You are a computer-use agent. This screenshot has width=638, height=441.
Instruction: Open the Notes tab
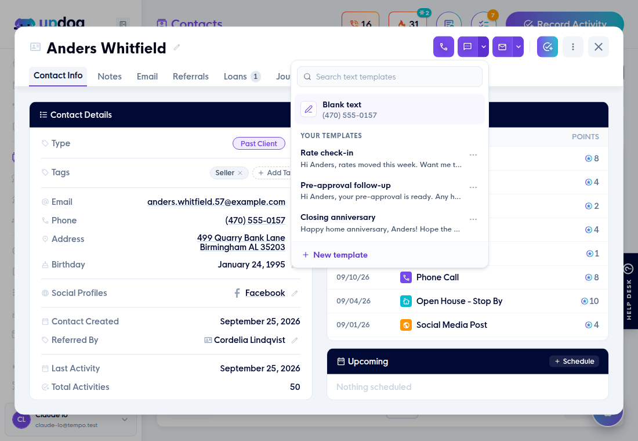point(110,77)
